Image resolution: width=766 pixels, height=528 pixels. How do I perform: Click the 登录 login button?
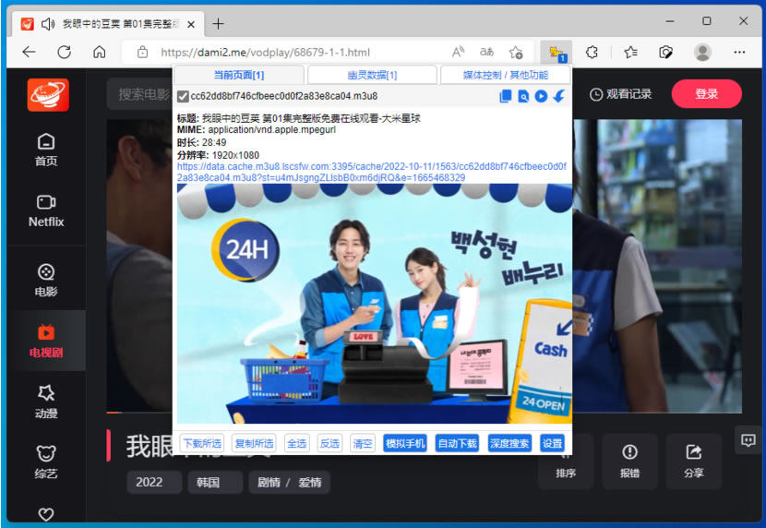coord(706,94)
